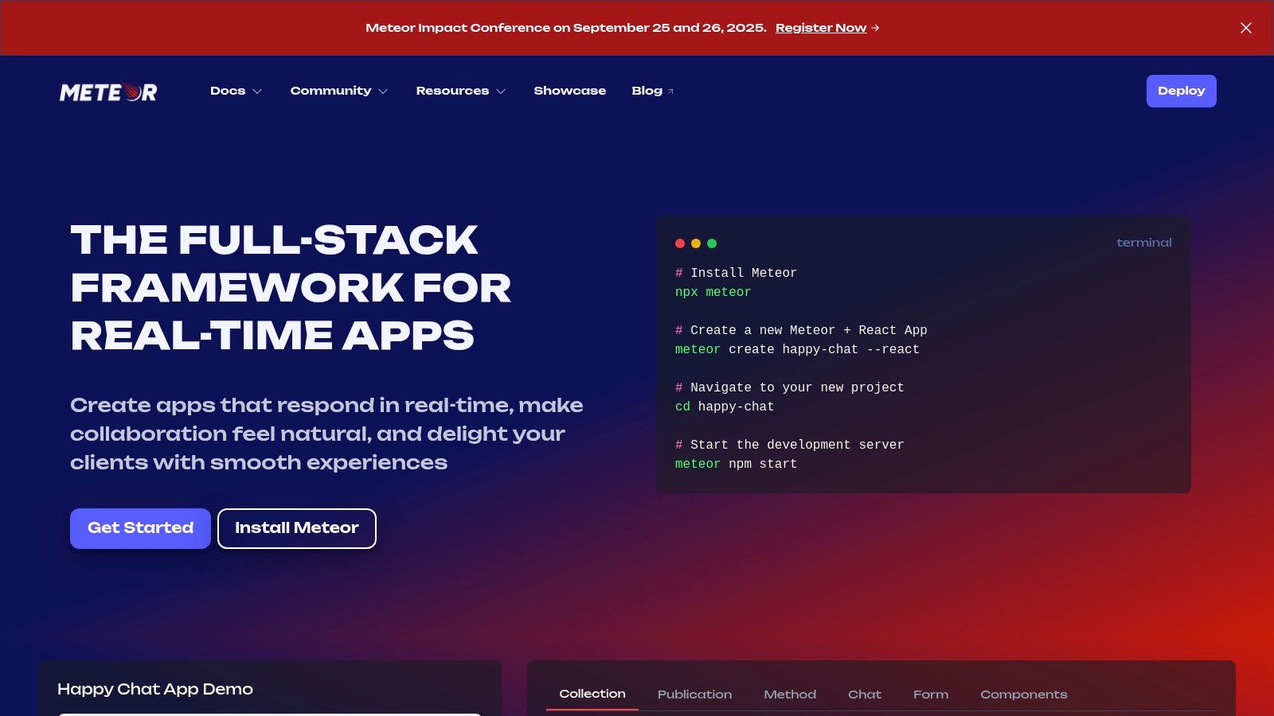The image size is (1274, 716).
Task: Select the Collection code tab
Action: coord(592,694)
